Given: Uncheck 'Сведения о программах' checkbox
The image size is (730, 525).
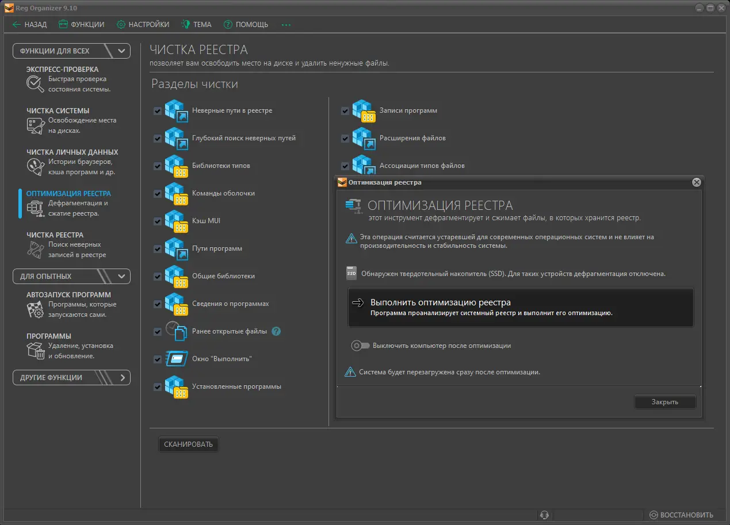Looking at the screenshot, I should point(158,304).
